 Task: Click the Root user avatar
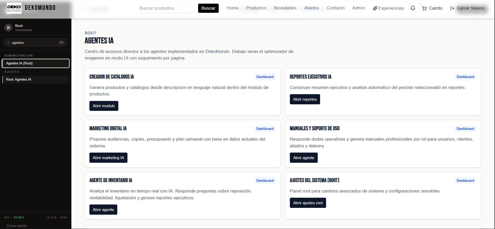click(x=8, y=28)
